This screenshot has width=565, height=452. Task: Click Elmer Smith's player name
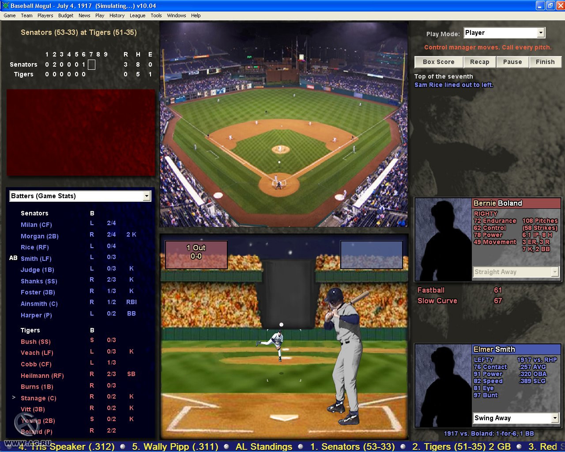(494, 349)
